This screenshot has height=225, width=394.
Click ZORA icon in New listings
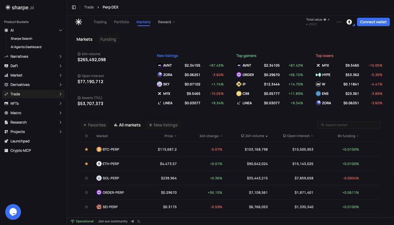(159, 75)
